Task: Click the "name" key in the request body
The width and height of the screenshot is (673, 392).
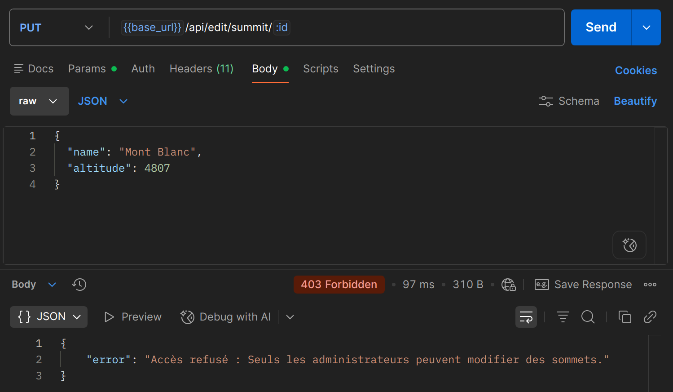Action: coord(86,152)
